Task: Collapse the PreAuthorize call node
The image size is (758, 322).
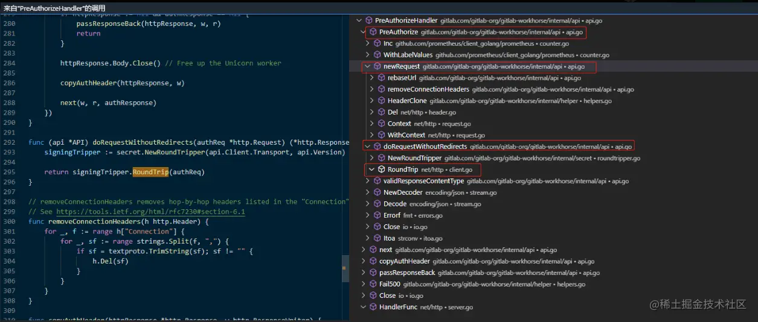Action: (x=363, y=32)
